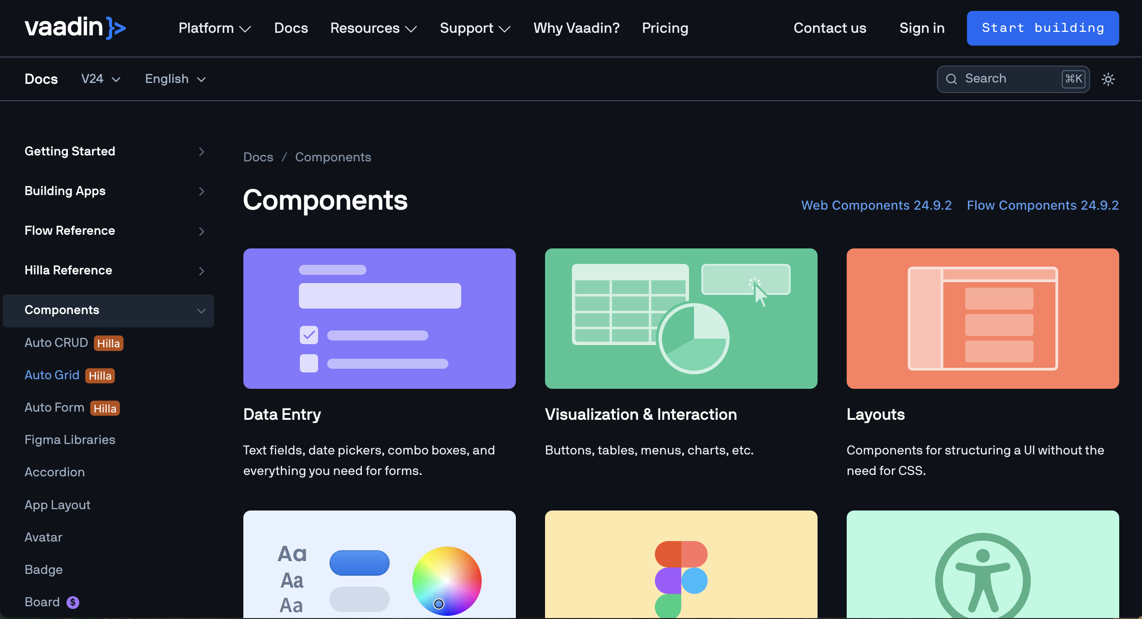Screen dimensions: 1142x619
Task: Click the Vaadin logo in header
Action: [x=75, y=28]
